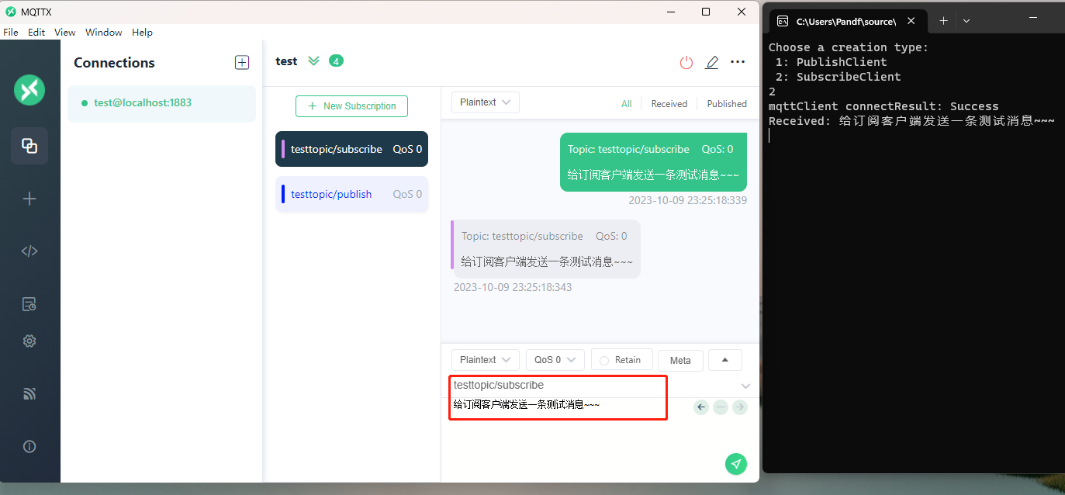Screen dimensions: 1065x495
Task: Open the Log page in sidebar
Action: tap(29, 304)
